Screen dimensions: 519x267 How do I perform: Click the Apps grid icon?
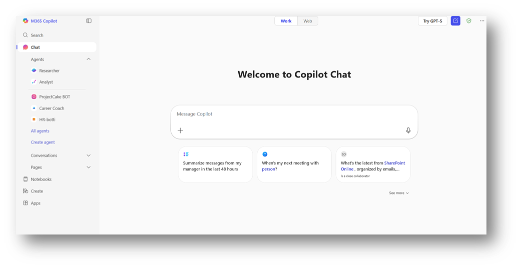26,203
